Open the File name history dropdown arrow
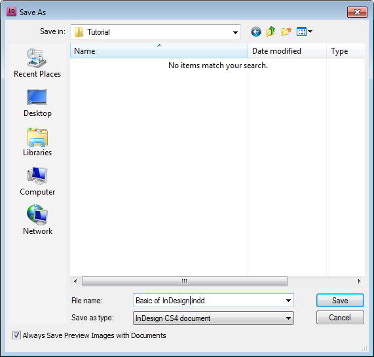This screenshot has height=357, width=374. coord(288,301)
